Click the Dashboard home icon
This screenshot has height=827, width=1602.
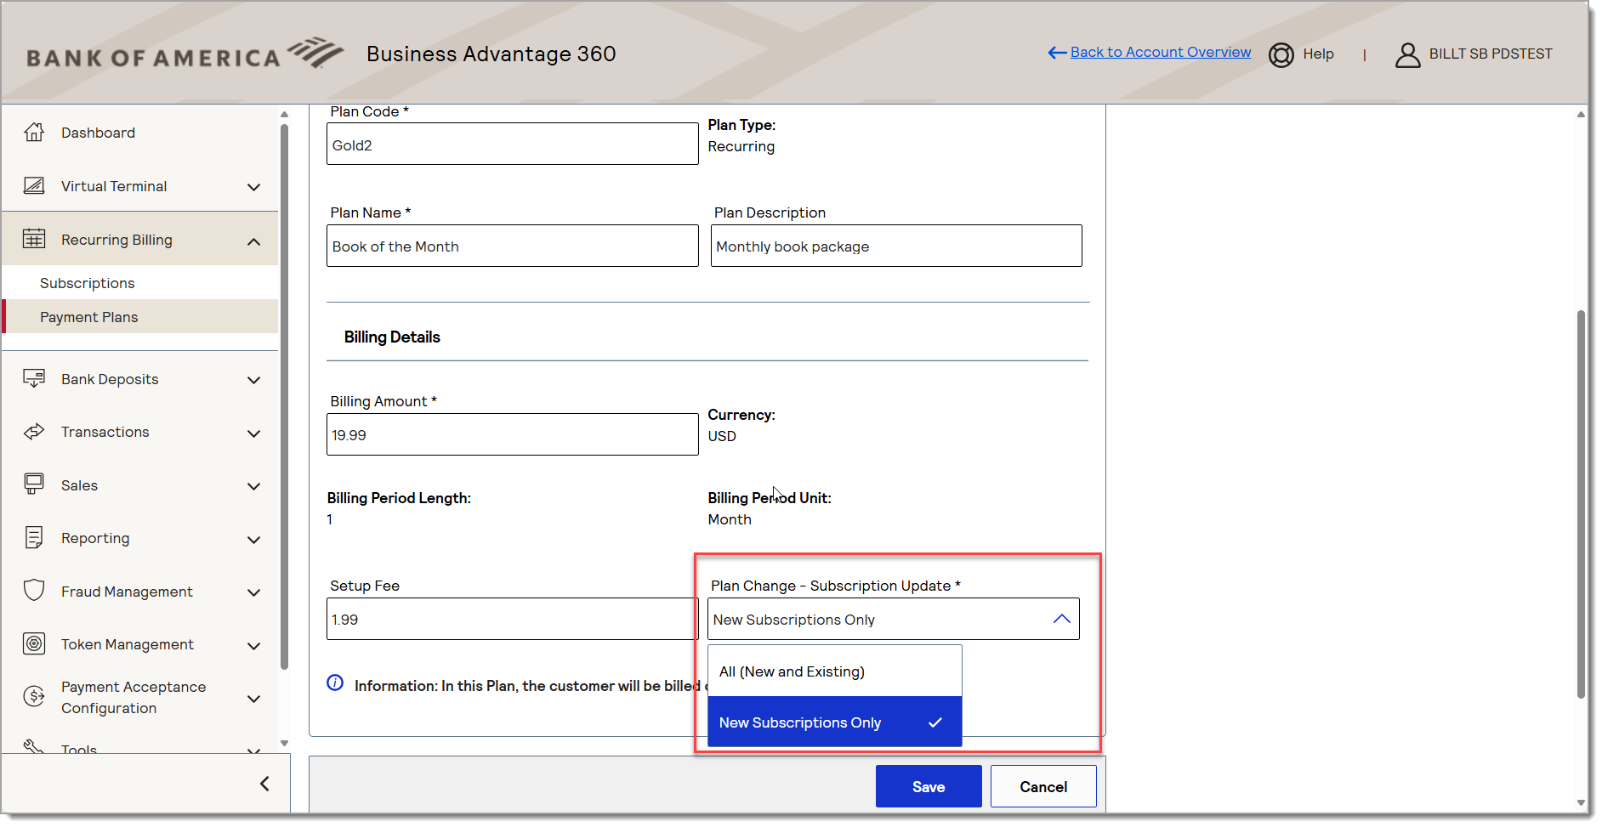(x=34, y=133)
